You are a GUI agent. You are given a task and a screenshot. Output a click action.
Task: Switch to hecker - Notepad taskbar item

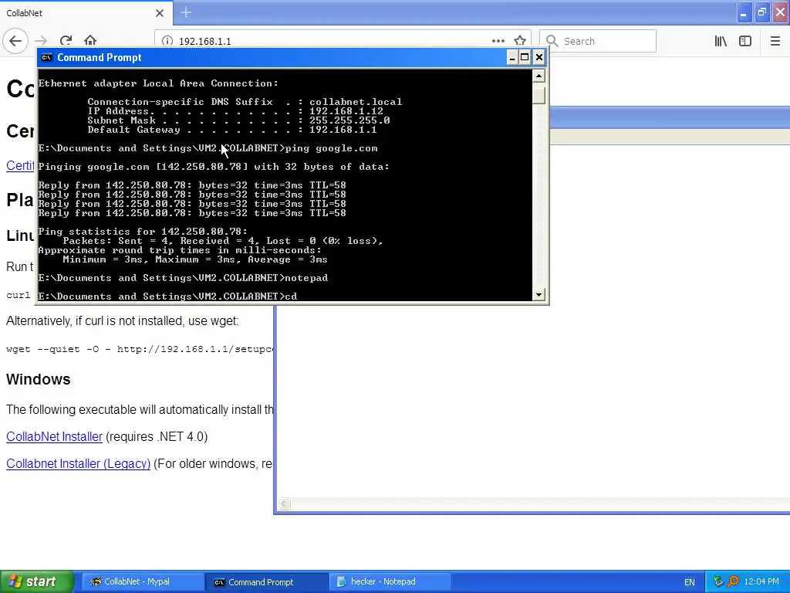point(390,581)
